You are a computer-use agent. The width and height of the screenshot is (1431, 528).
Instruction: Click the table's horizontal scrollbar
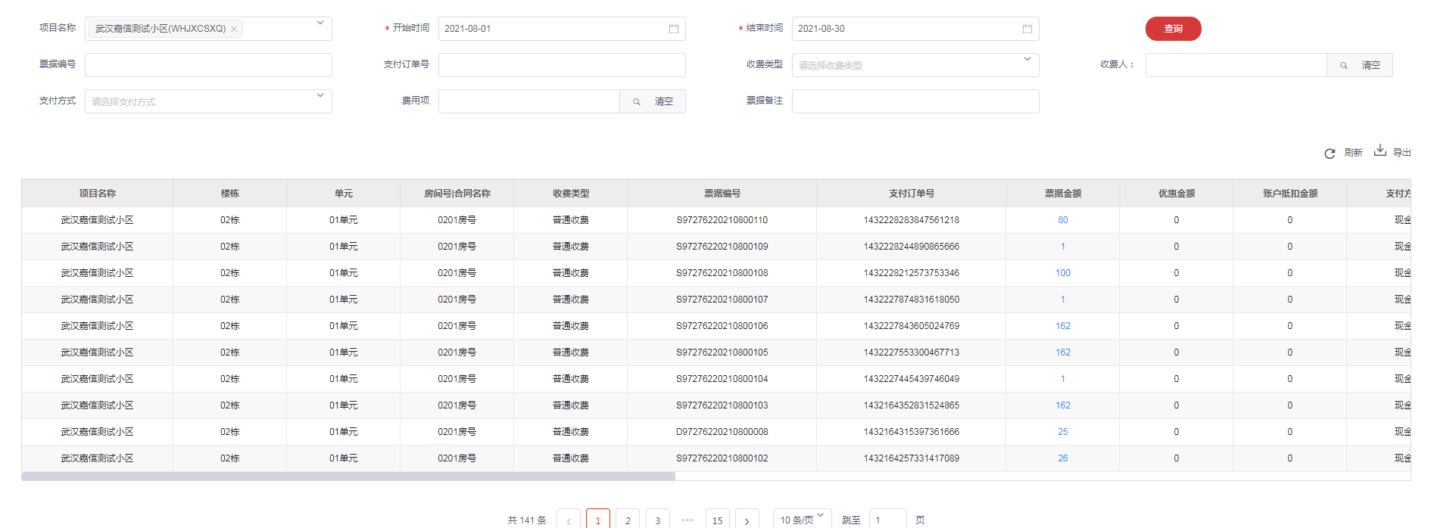[x=348, y=477]
